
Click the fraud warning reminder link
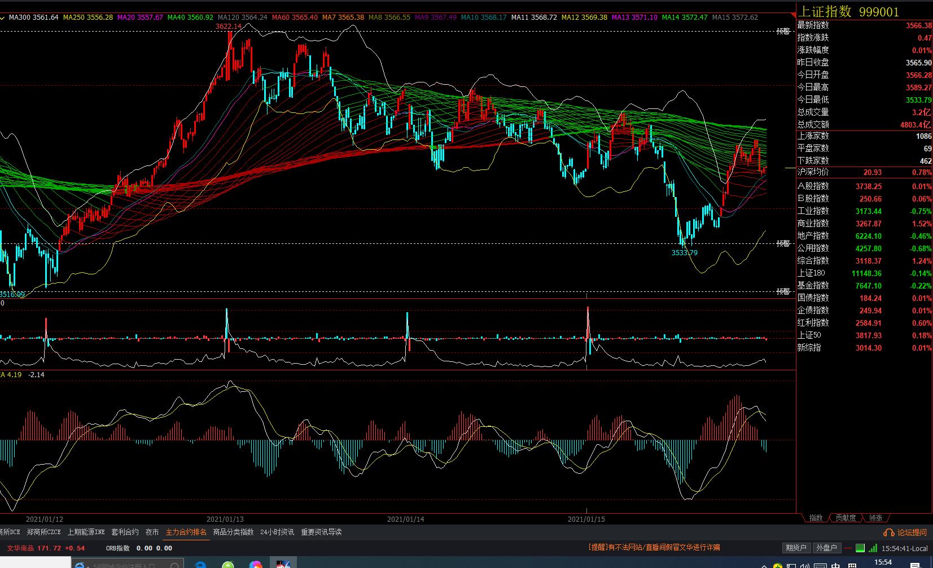654,548
